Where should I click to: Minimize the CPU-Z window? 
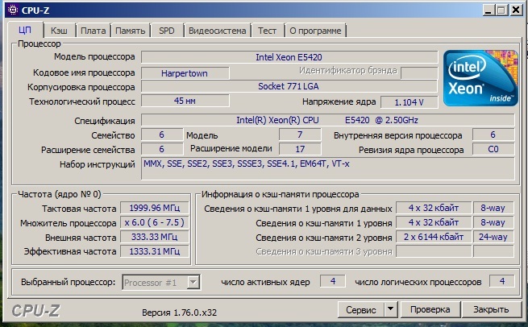coord(489,10)
